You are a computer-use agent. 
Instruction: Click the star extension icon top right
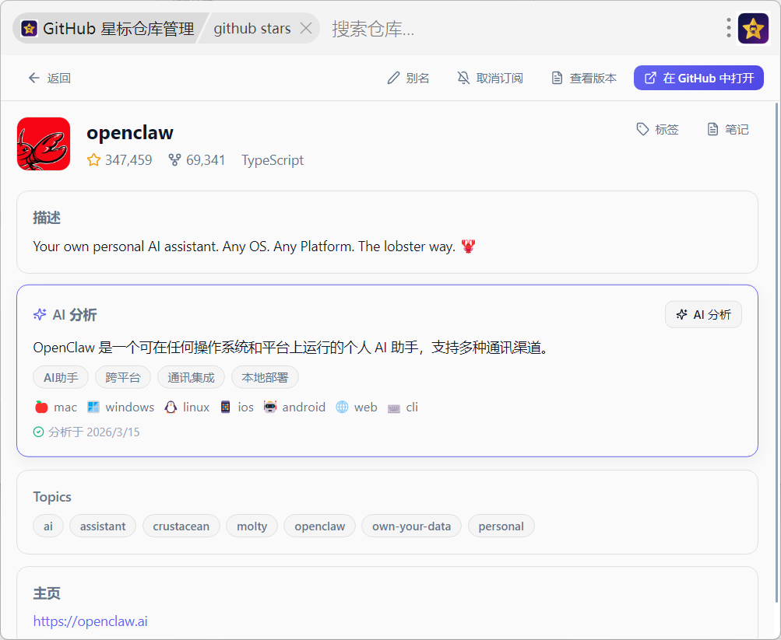753,28
